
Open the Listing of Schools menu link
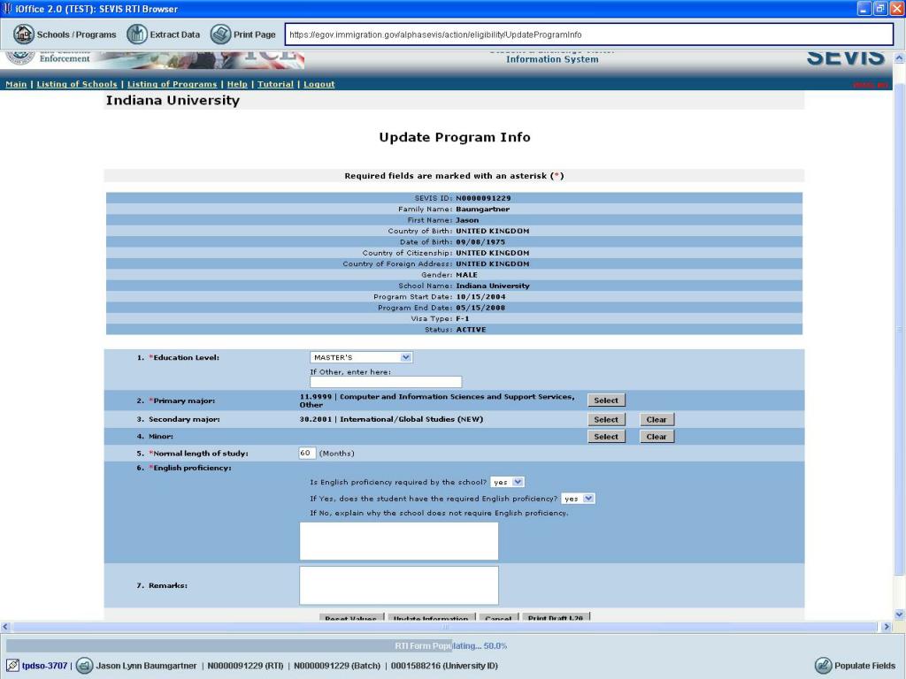(77, 84)
